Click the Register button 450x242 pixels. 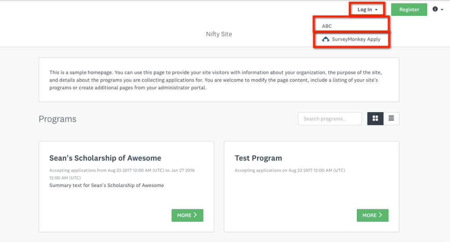click(x=409, y=10)
